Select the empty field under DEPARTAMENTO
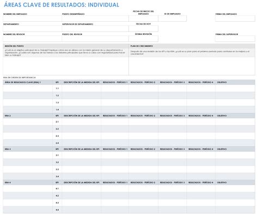The width and height of the screenshot is (258, 215). click(x=32, y=29)
